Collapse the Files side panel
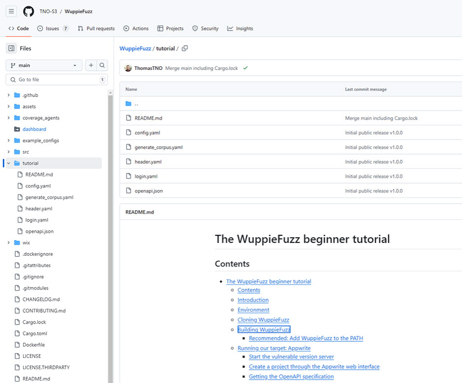This screenshot has height=383, width=462. click(11, 48)
